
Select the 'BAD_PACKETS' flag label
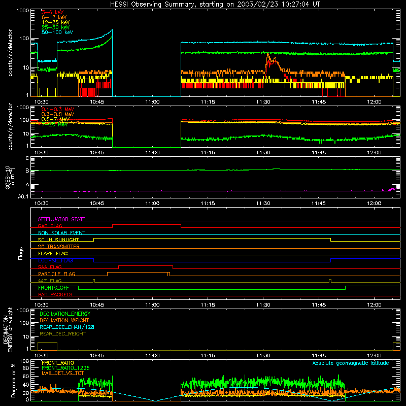55,294
